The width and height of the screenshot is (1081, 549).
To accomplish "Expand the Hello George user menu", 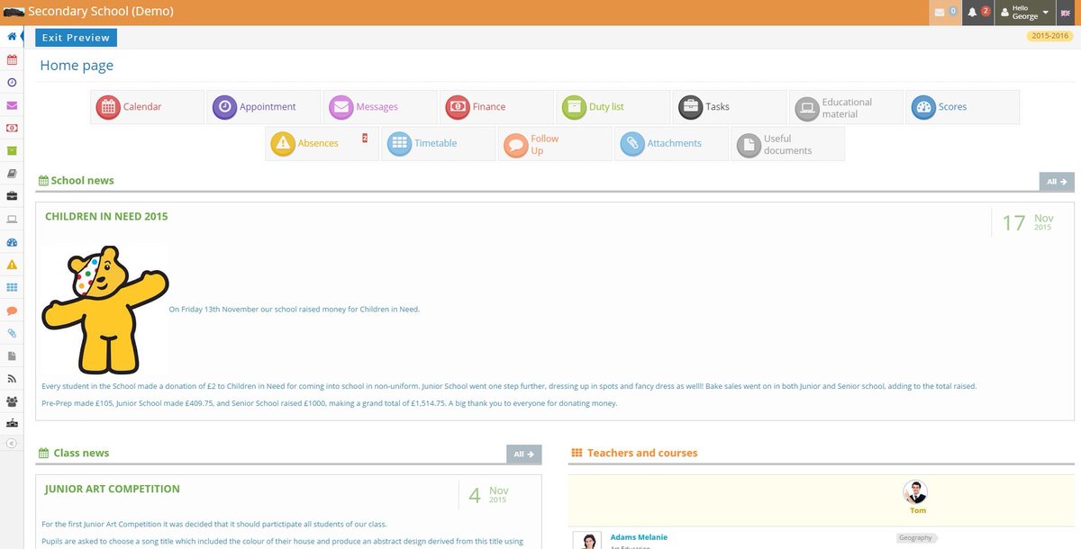I will click(x=1025, y=13).
